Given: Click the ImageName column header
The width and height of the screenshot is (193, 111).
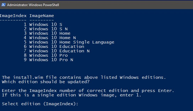Looking at the screenshot, I should 41,16.
